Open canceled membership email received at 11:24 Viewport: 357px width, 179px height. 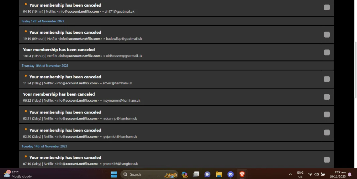pos(176,79)
